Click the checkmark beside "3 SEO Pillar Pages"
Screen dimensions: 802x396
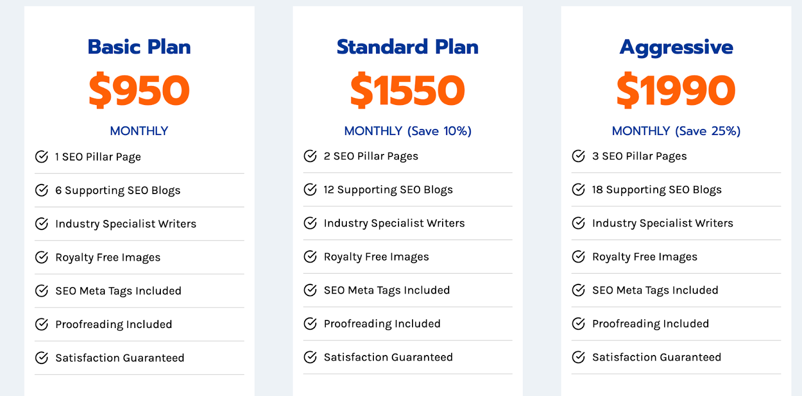tap(578, 156)
